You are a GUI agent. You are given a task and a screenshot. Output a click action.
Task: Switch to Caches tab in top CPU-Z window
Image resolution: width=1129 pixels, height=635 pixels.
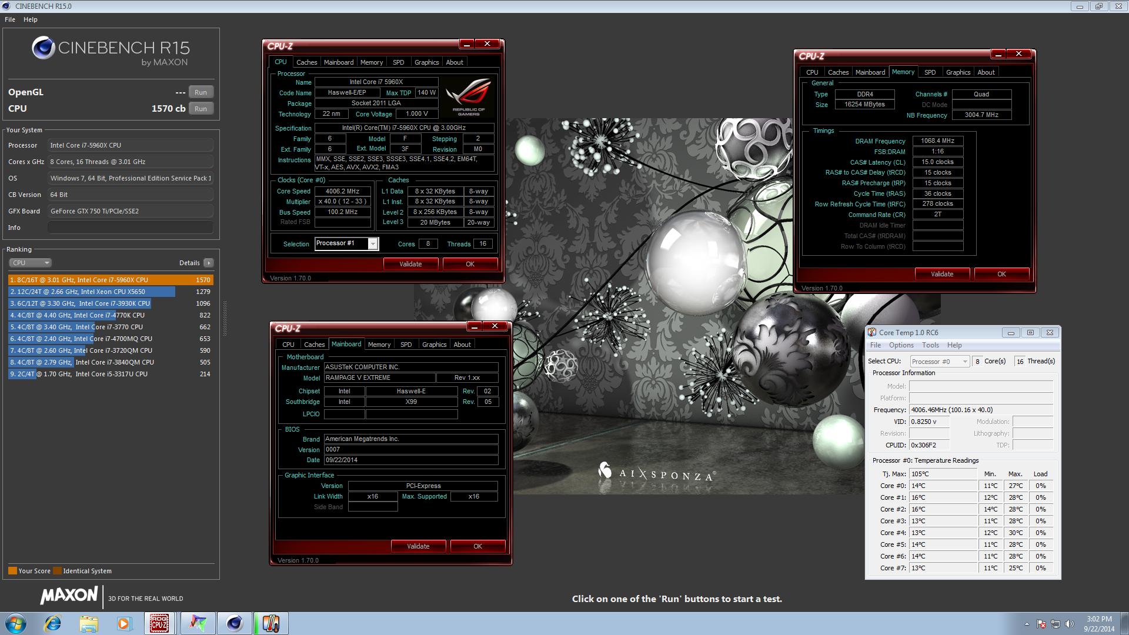(306, 62)
